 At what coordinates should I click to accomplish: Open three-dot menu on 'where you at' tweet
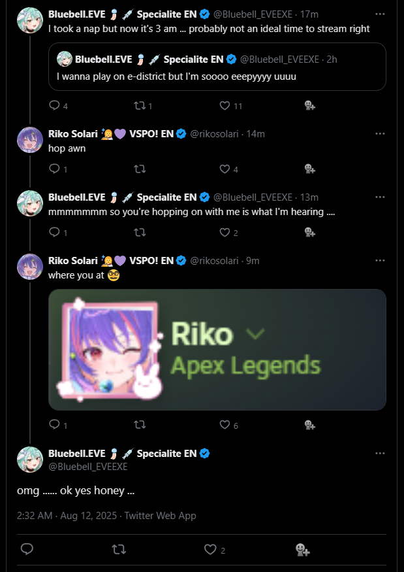(x=381, y=260)
